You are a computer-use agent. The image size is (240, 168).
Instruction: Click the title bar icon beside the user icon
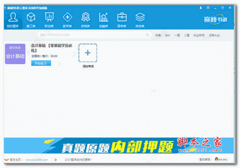point(208,8)
